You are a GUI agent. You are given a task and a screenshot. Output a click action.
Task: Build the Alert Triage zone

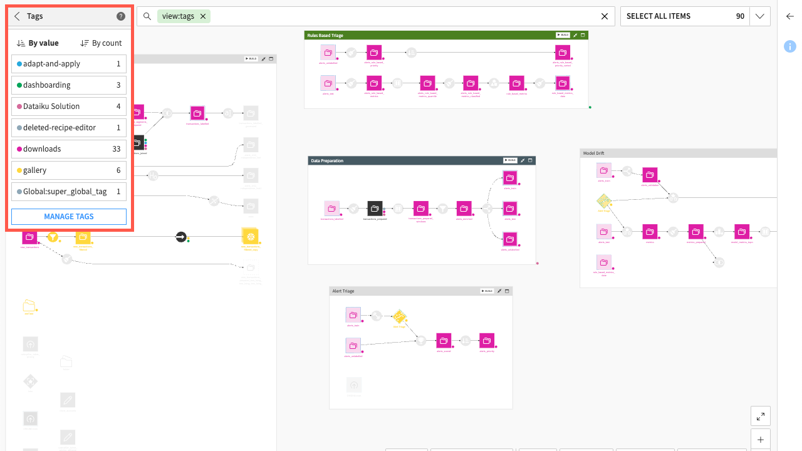(487, 291)
